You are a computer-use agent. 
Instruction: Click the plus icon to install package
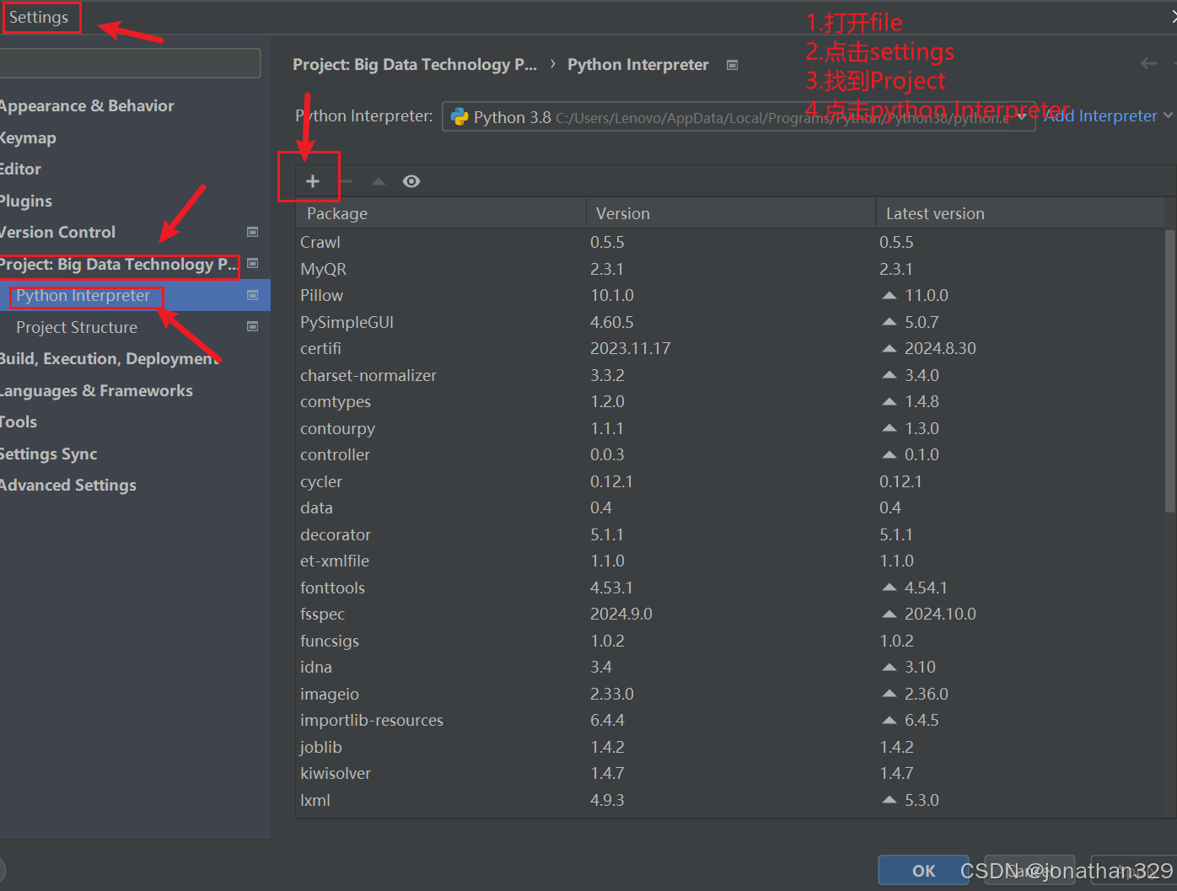[312, 181]
